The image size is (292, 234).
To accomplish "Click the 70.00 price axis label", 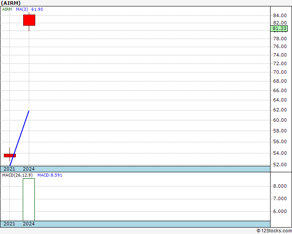I will coord(280,72).
